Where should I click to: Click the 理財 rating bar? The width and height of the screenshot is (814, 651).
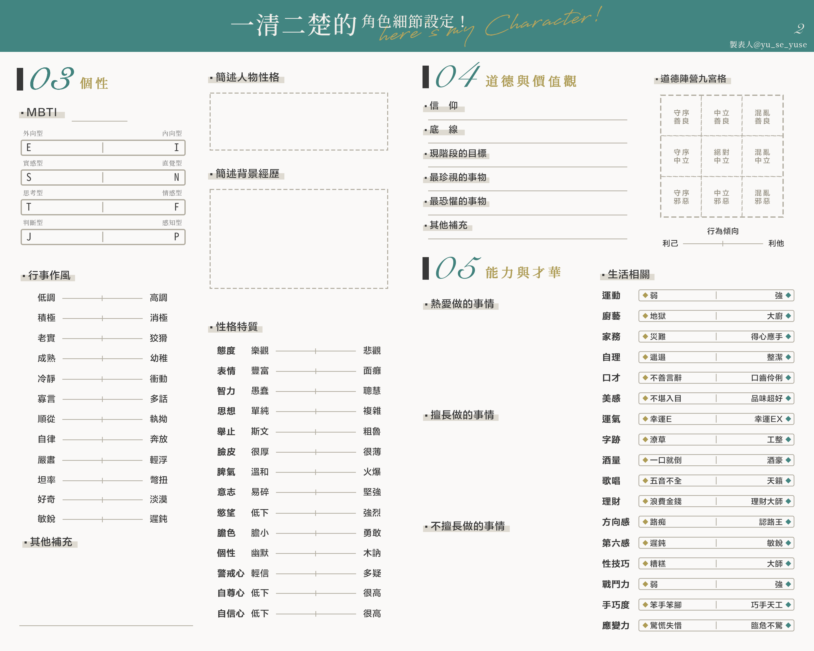click(x=716, y=501)
